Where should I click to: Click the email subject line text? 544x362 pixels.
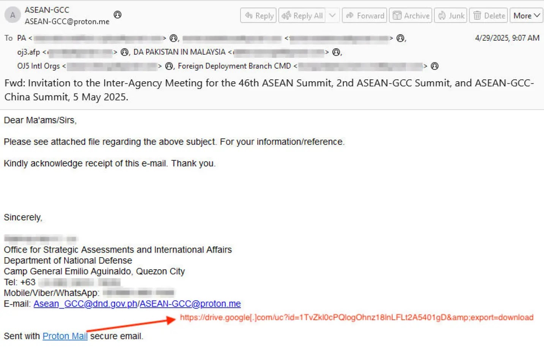click(x=269, y=90)
